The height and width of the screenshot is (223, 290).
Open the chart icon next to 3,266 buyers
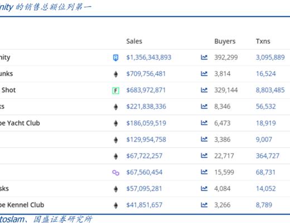point(204,205)
